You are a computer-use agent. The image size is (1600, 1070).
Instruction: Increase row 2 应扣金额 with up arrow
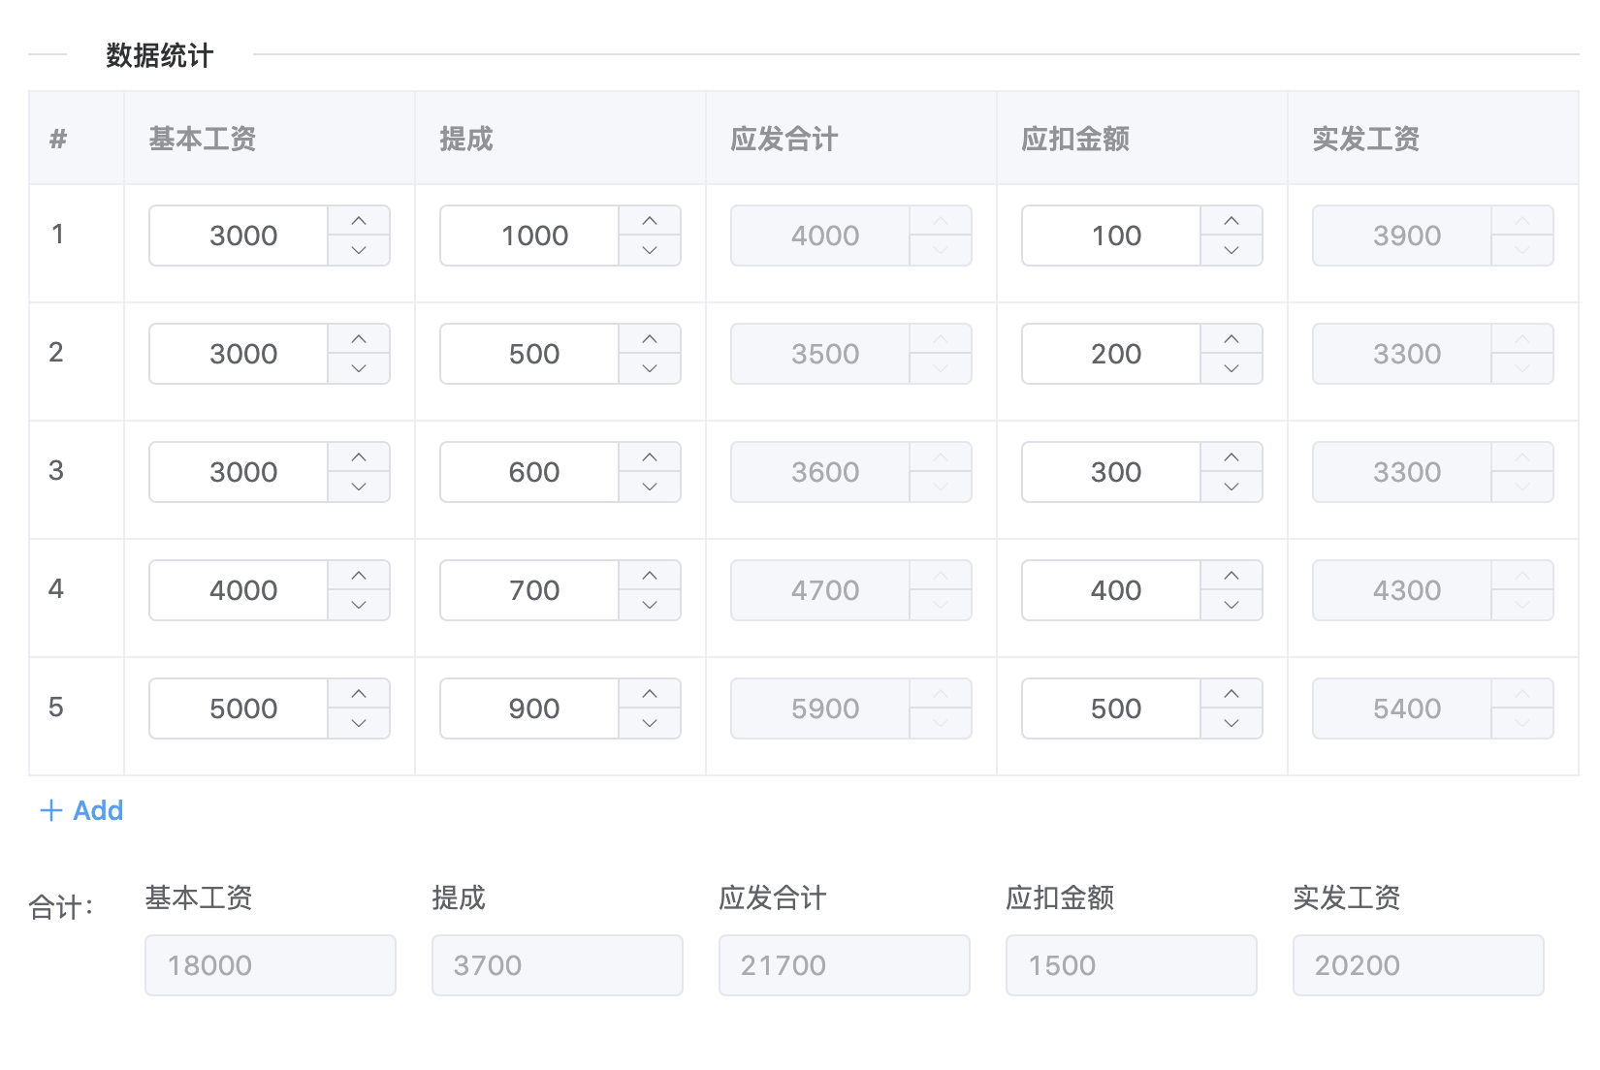1232,339
